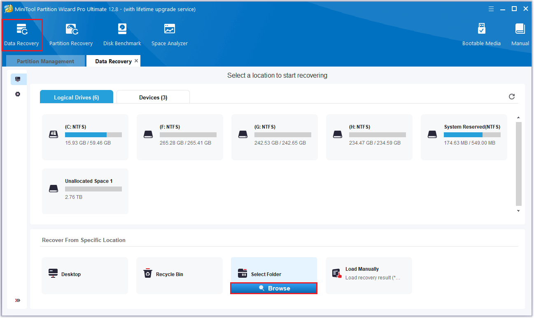This screenshot has width=534, height=318.
Task: Click the Browse button
Action: click(274, 288)
